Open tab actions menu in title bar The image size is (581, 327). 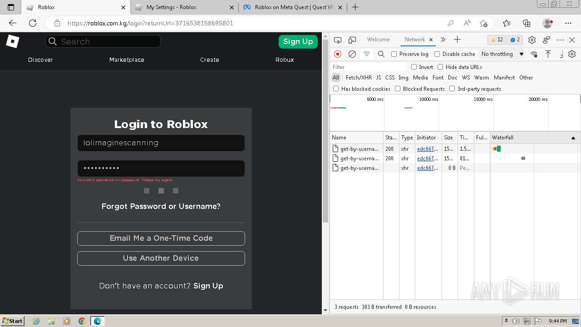[x=11, y=7]
